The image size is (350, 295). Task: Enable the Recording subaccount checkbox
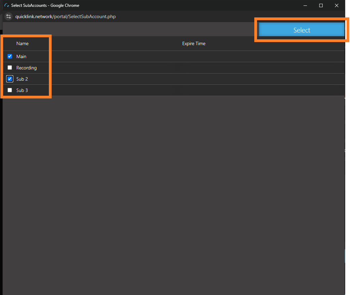coord(10,67)
